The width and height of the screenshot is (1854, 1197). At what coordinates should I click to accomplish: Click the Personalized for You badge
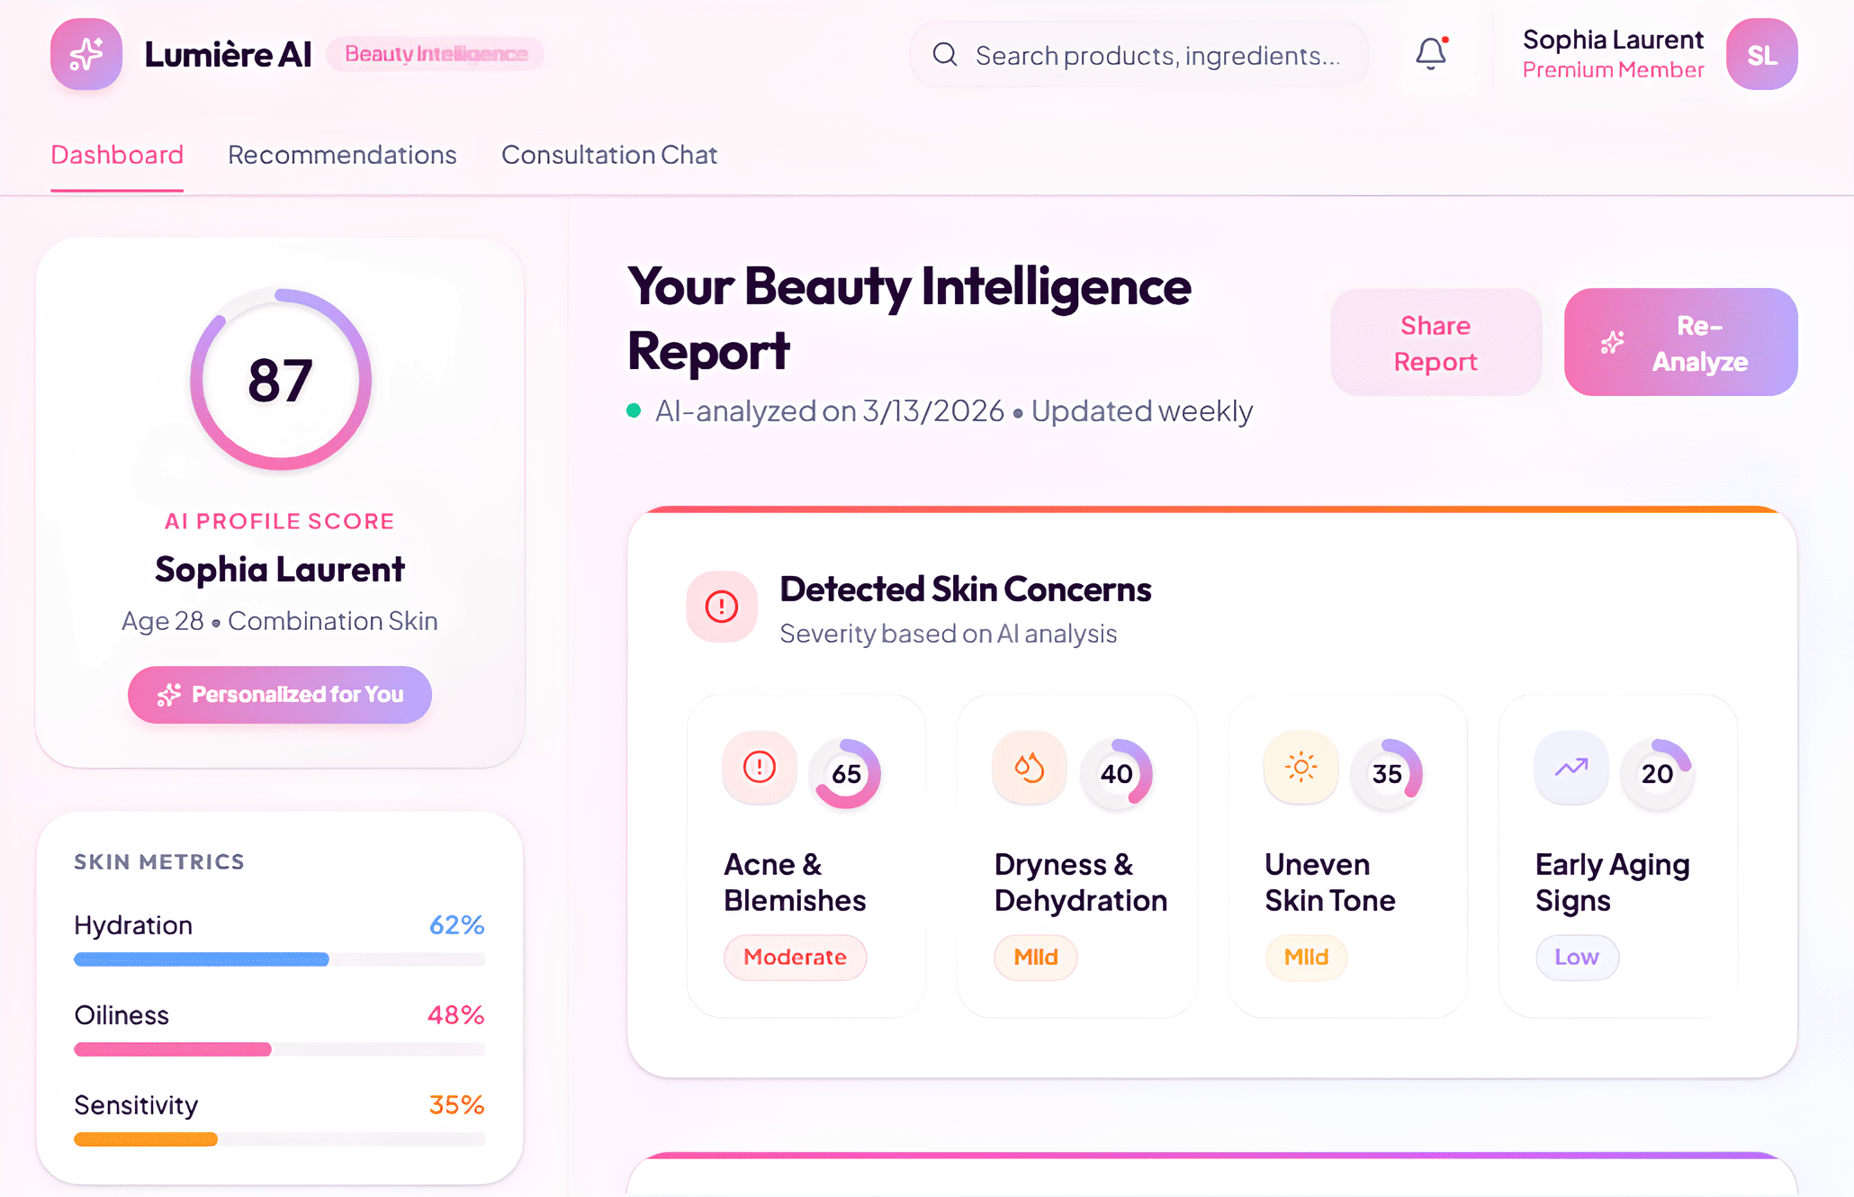(279, 694)
